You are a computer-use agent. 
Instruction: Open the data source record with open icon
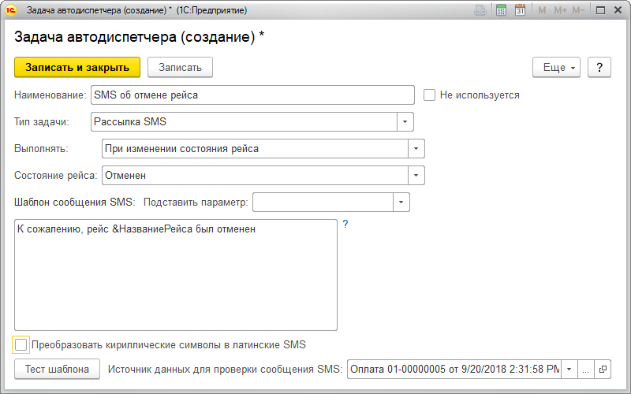click(603, 369)
